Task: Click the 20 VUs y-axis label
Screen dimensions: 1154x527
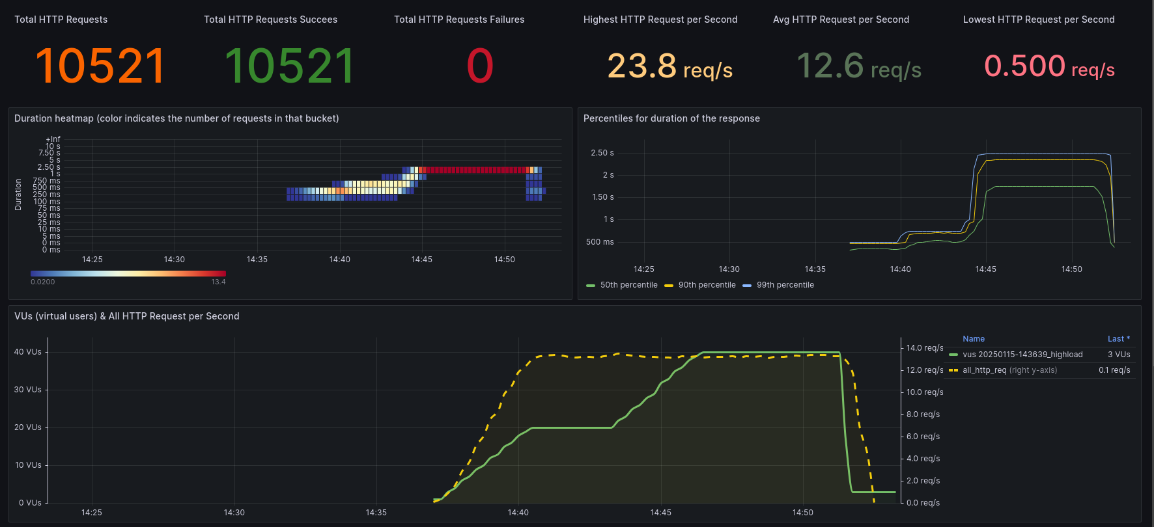Action: [x=28, y=427]
